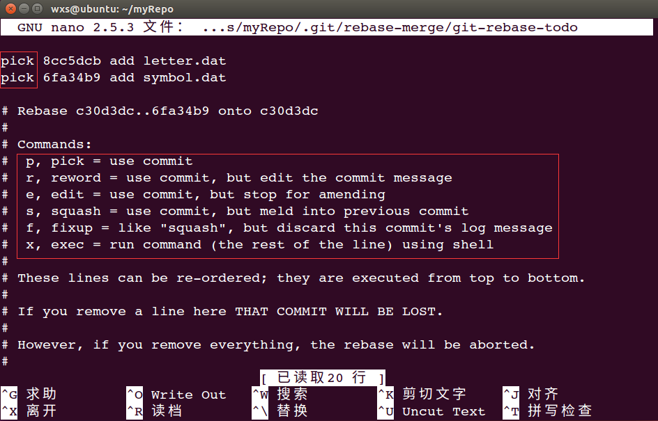Click the ^T spell check shortcut
The width and height of the screenshot is (658, 421).
[x=548, y=411]
